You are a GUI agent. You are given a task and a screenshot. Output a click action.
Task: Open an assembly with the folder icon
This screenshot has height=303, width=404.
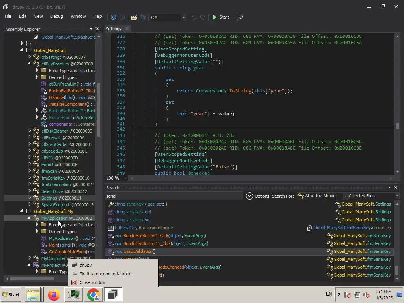134,17
